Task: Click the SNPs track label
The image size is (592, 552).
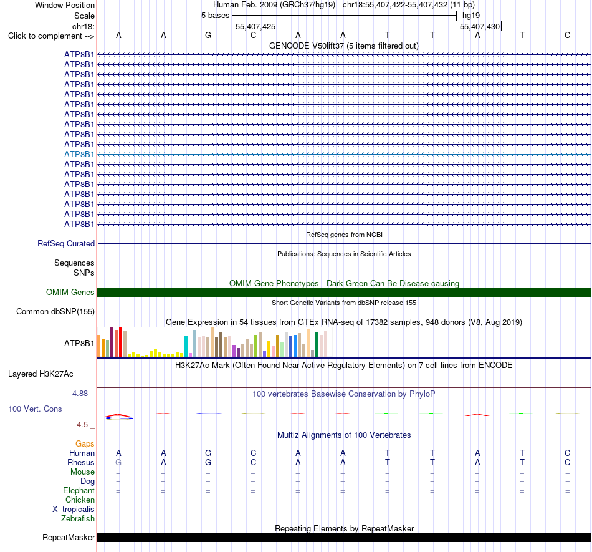Action: (x=84, y=273)
